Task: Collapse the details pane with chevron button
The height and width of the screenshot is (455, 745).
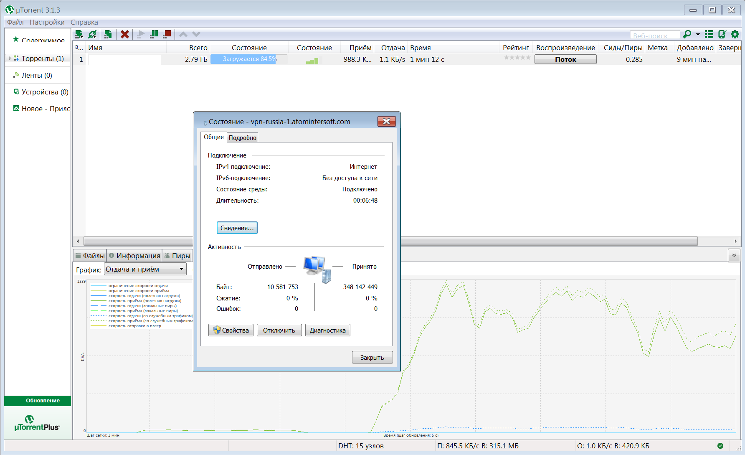Action: pos(734,255)
